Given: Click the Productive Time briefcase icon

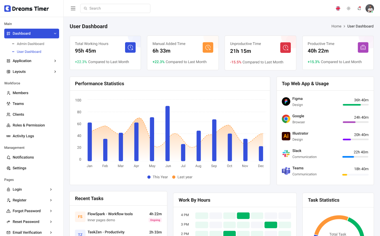Looking at the screenshot, I should pyautogui.click(x=363, y=48).
